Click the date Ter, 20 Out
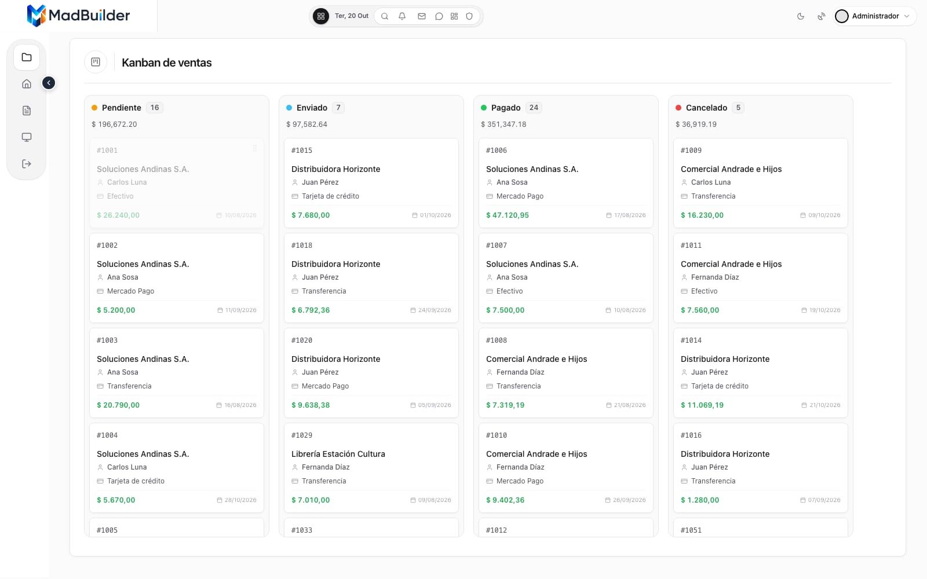Viewport: 927px width, 579px height. pyautogui.click(x=352, y=16)
